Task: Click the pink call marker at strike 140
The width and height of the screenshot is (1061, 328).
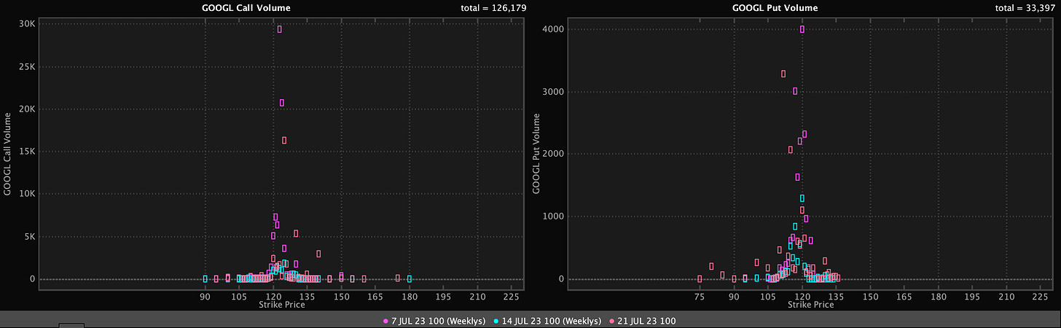Action: click(318, 254)
